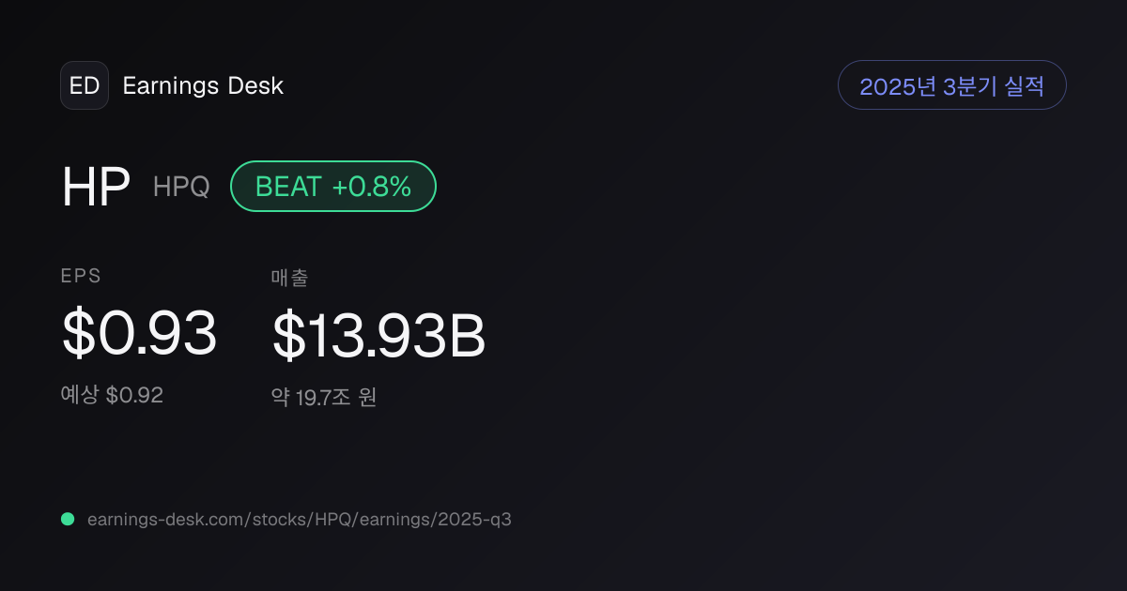Click the +0.8% percentage inside the badge
The image size is (1127, 591).
372,187
